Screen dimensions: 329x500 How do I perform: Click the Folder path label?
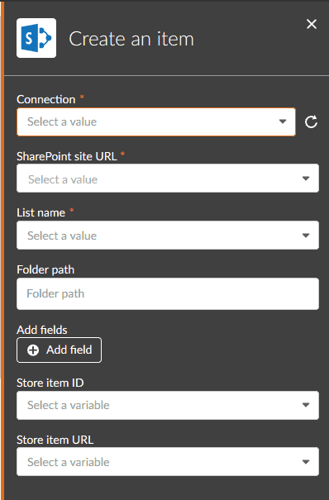click(45, 269)
